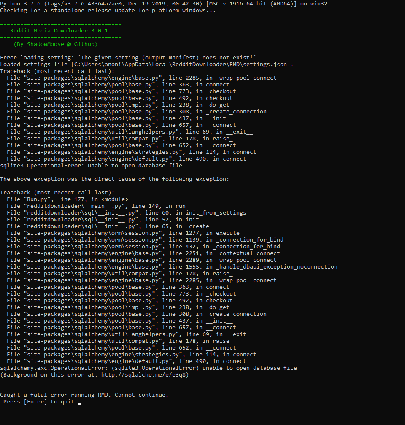Click the '-Press [Enter] to quit-' prompt
Image resolution: width=405 pixels, height=425 pixels.
[39, 402]
